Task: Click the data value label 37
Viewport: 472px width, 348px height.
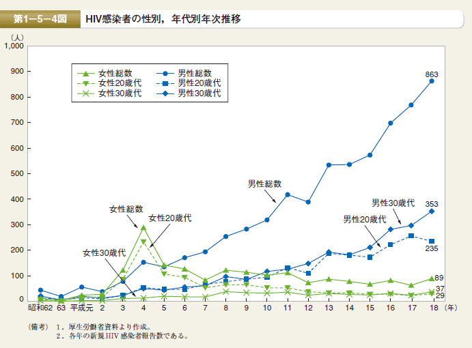Action: tap(440, 289)
